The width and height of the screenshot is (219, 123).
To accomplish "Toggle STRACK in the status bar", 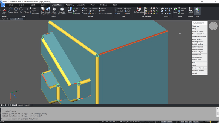I will tap(169, 122).
